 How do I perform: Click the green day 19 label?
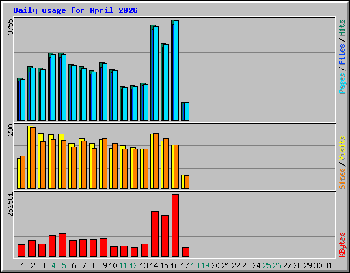[205, 265]
